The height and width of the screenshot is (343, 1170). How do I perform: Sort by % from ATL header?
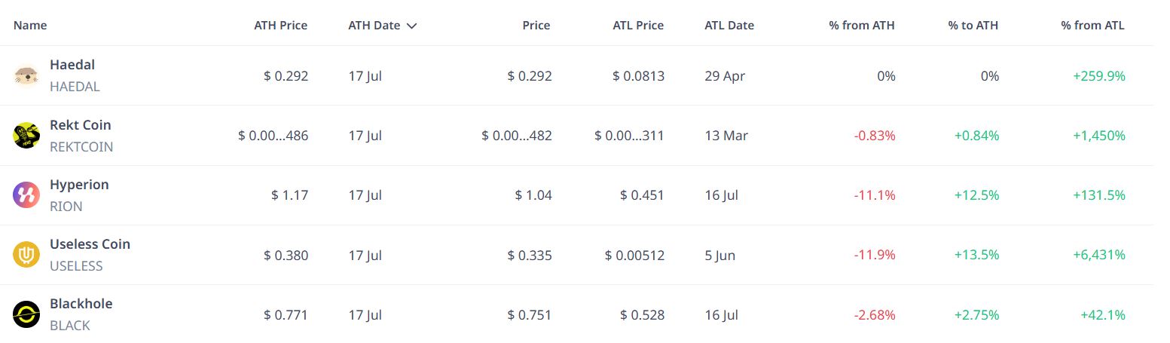(x=1092, y=25)
